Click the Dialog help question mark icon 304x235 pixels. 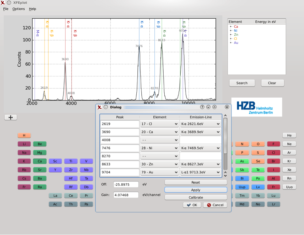(x=202, y=107)
